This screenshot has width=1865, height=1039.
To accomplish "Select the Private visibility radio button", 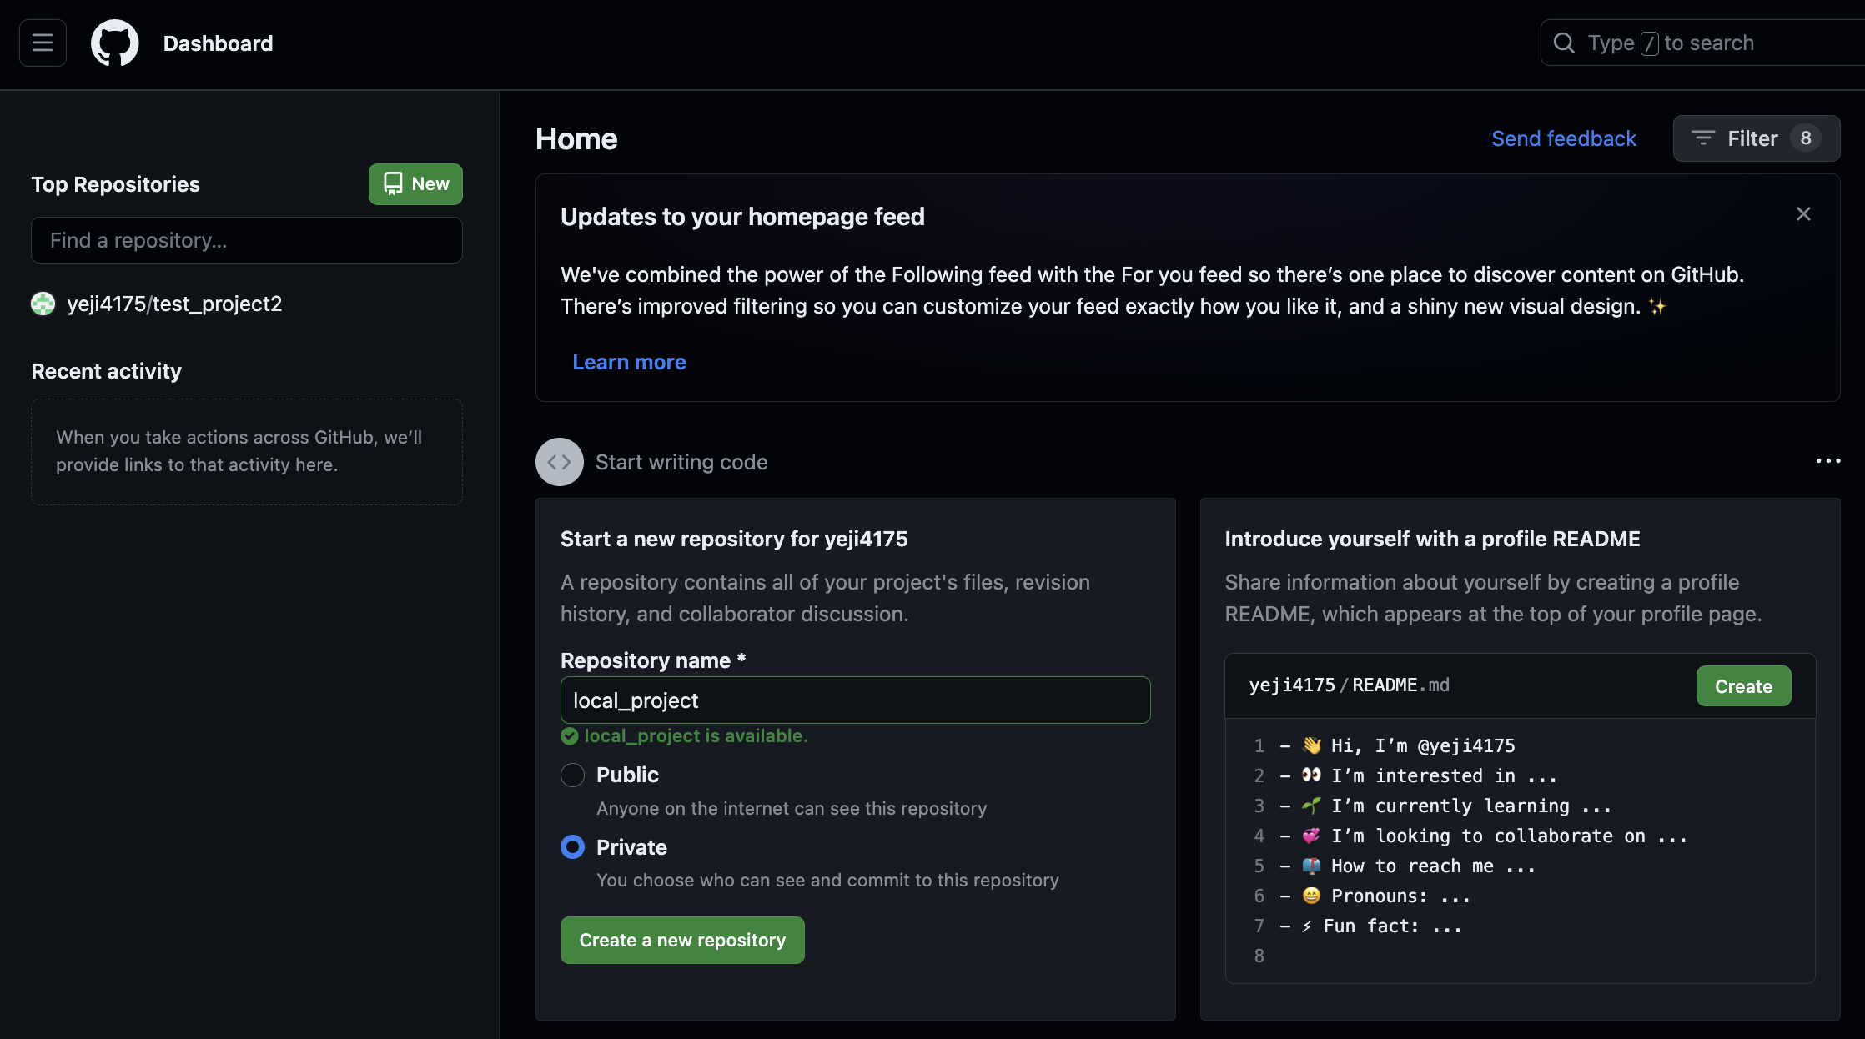I will click(572, 847).
